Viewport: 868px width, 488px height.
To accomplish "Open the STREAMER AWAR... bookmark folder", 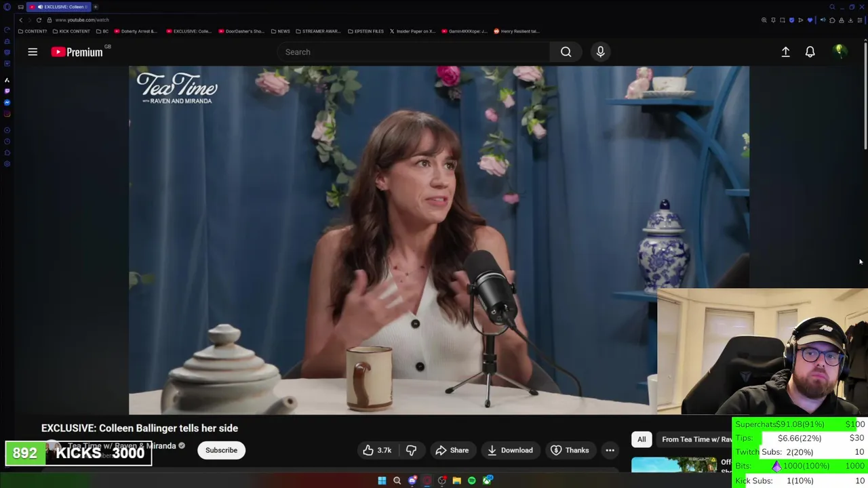I will click(x=318, y=31).
